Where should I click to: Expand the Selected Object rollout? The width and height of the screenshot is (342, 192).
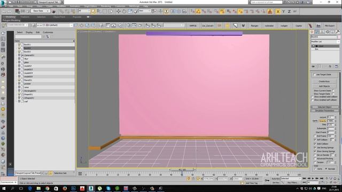pos(325,107)
